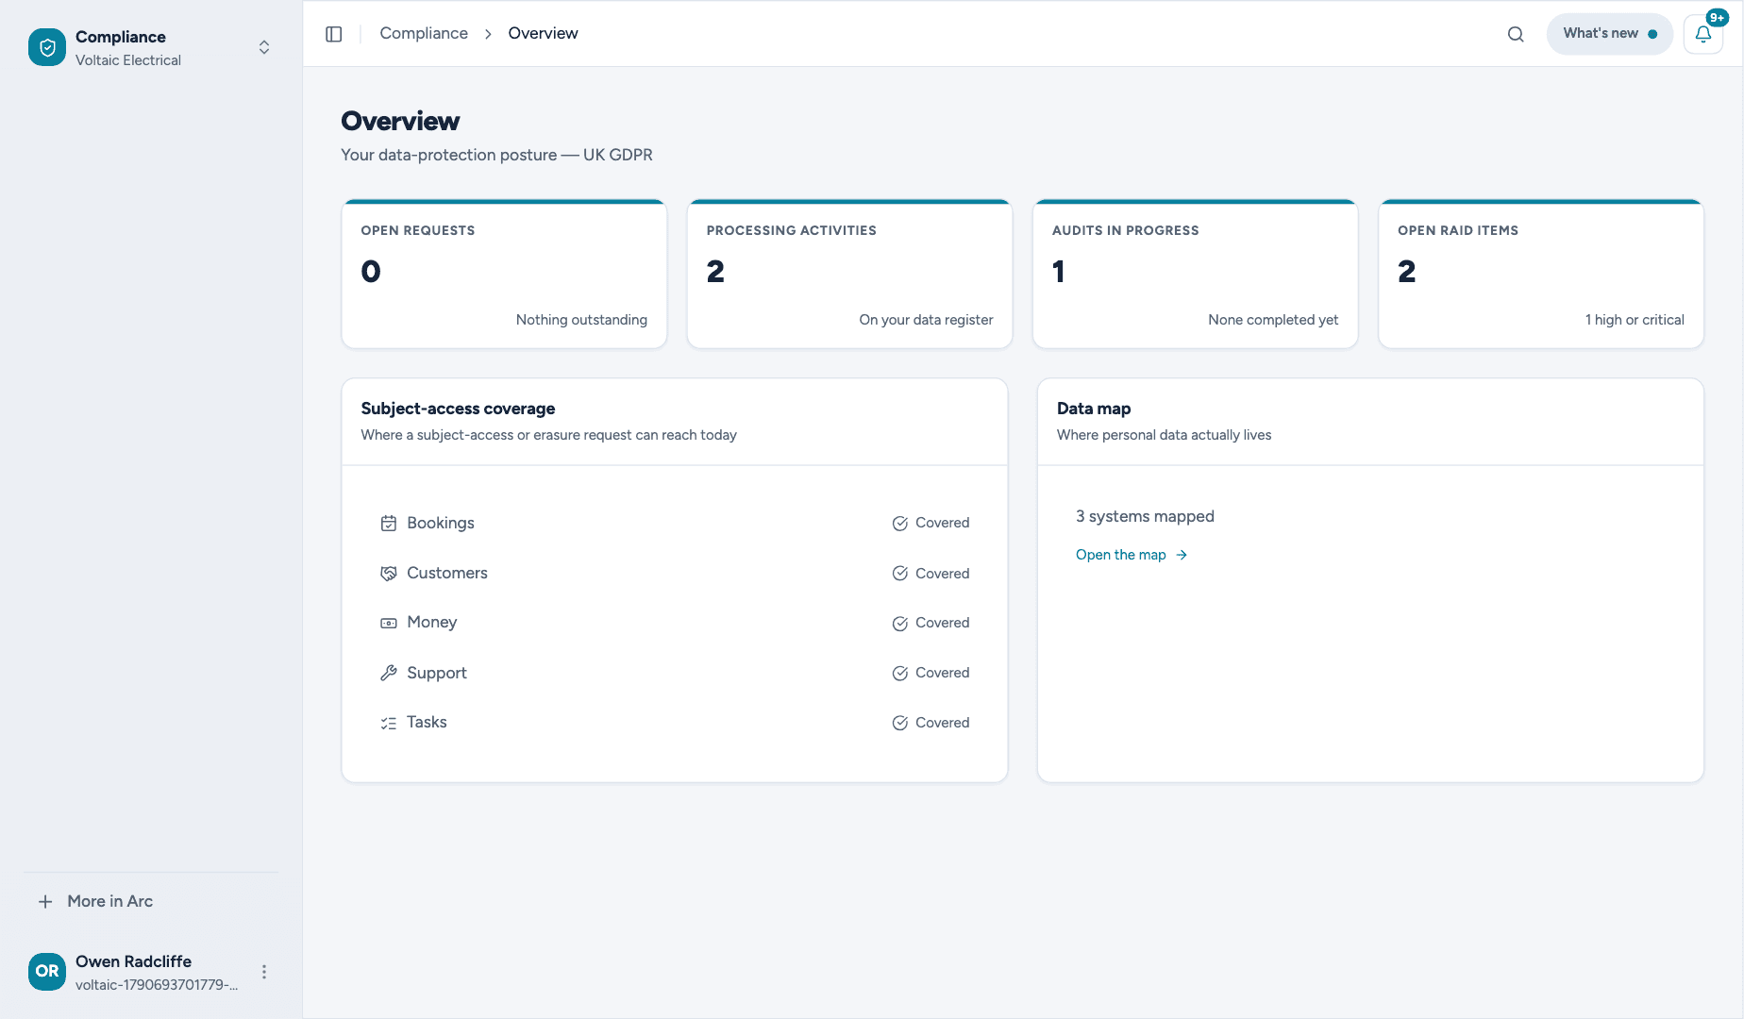Click the Customers handshake icon
This screenshot has width=1744, height=1019.
[x=389, y=573]
